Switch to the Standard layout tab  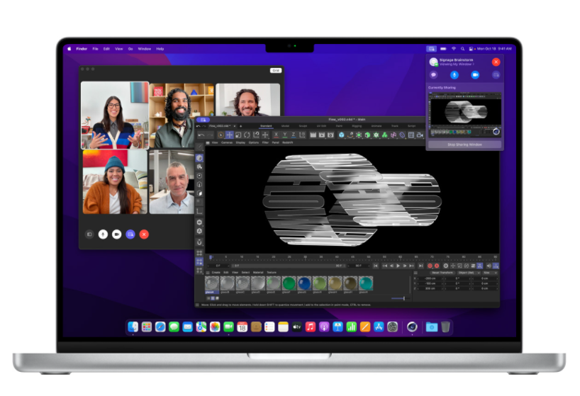coord(266,126)
